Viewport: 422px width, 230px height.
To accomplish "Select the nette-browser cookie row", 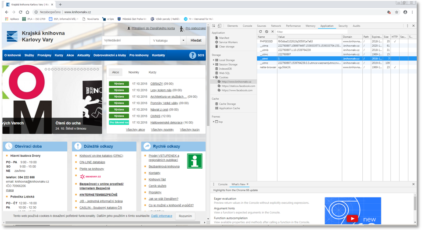I will (x=337, y=67).
